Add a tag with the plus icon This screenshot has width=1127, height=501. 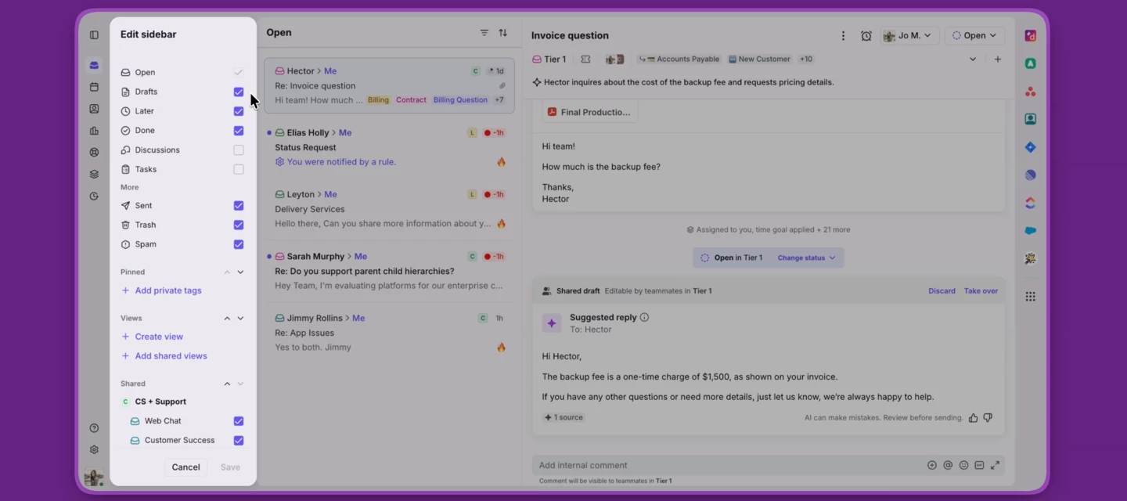pos(998,59)
